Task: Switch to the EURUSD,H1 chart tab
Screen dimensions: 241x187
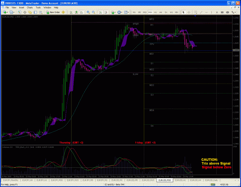Action: point(180,180)
